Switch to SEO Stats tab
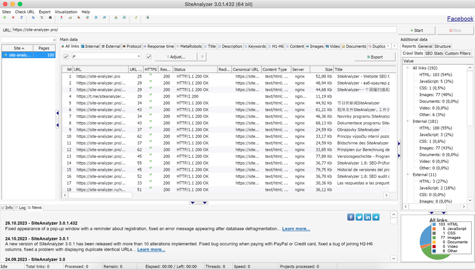The width and height of the screenshot is (475, 270). point(434,53)
